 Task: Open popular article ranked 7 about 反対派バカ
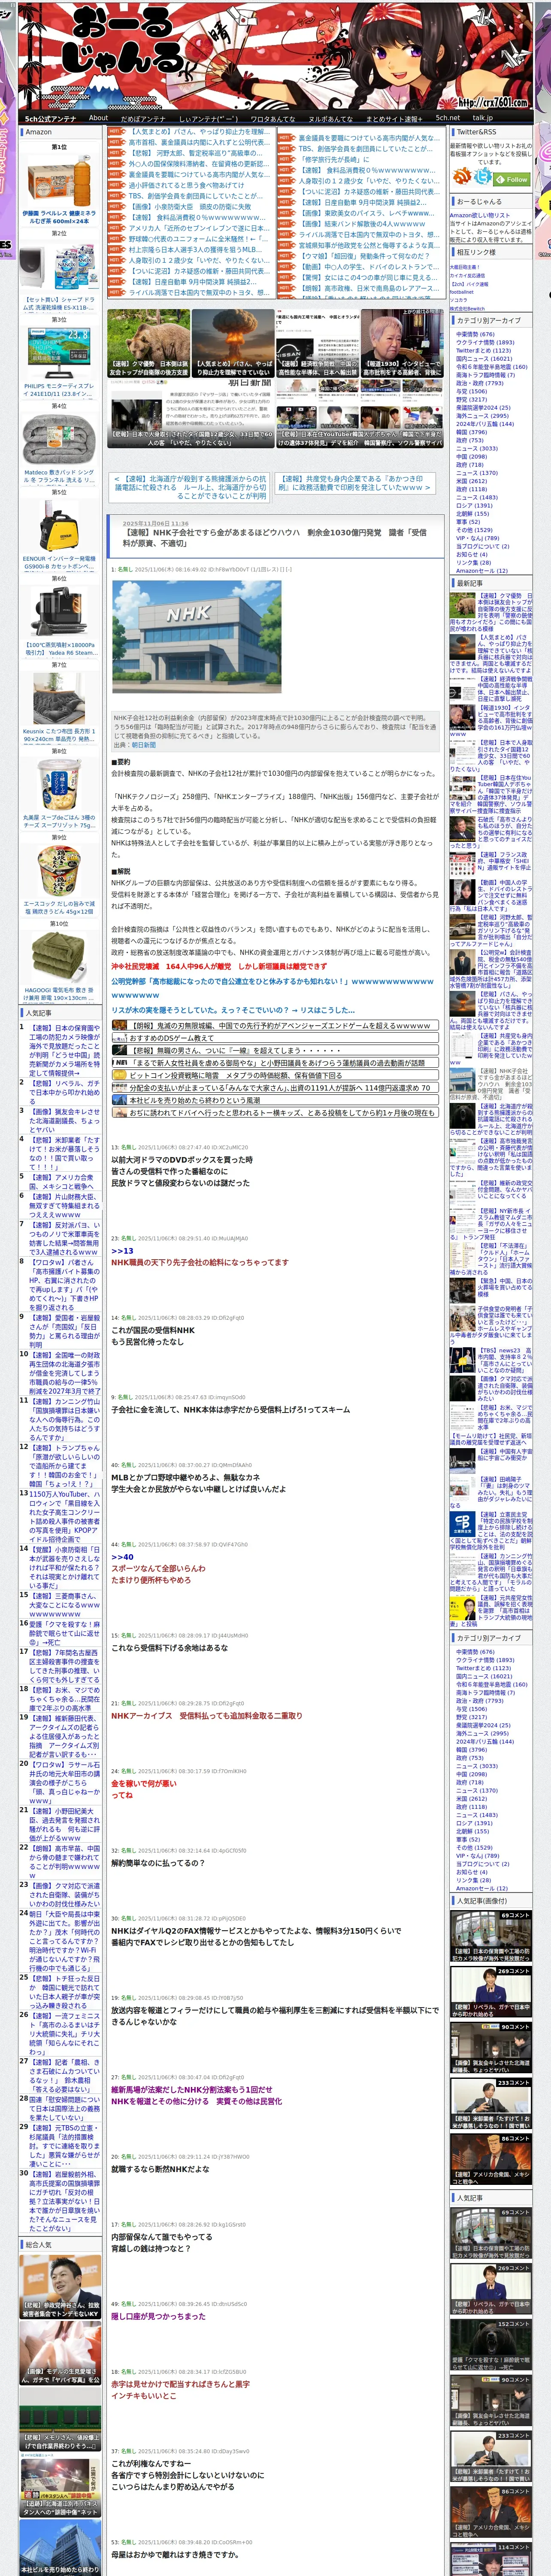click(x=64, y=1238)
